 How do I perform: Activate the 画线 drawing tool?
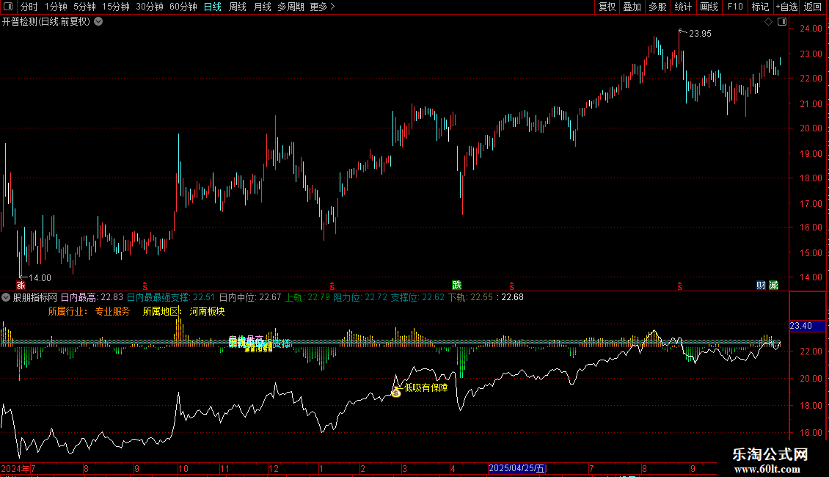pyautogui.click(x=709, y=7)
